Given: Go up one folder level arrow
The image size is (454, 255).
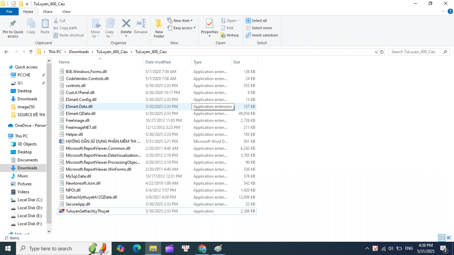Looking at the screenshot, I should point(31,52).
